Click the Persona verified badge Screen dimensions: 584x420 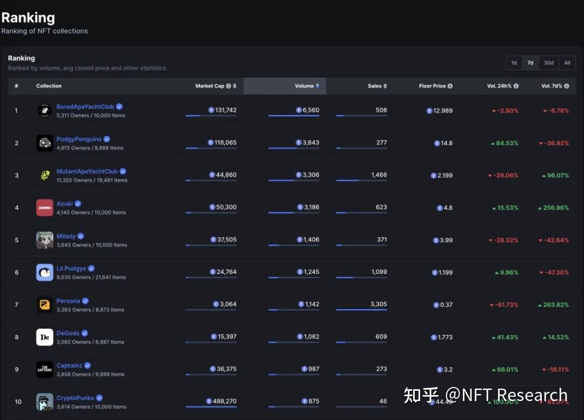click(x=85, y=301)
